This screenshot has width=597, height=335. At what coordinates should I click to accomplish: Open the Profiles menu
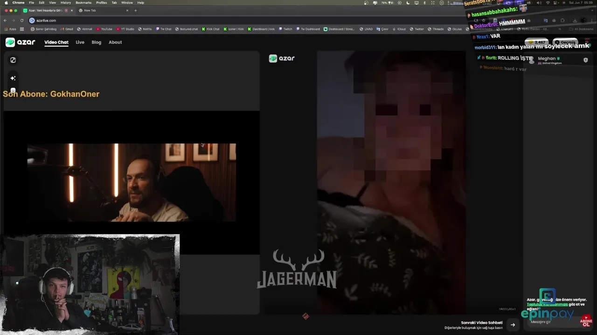point(101,3)
